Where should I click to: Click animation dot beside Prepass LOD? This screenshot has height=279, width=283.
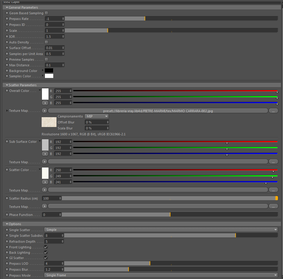(7, 264)
